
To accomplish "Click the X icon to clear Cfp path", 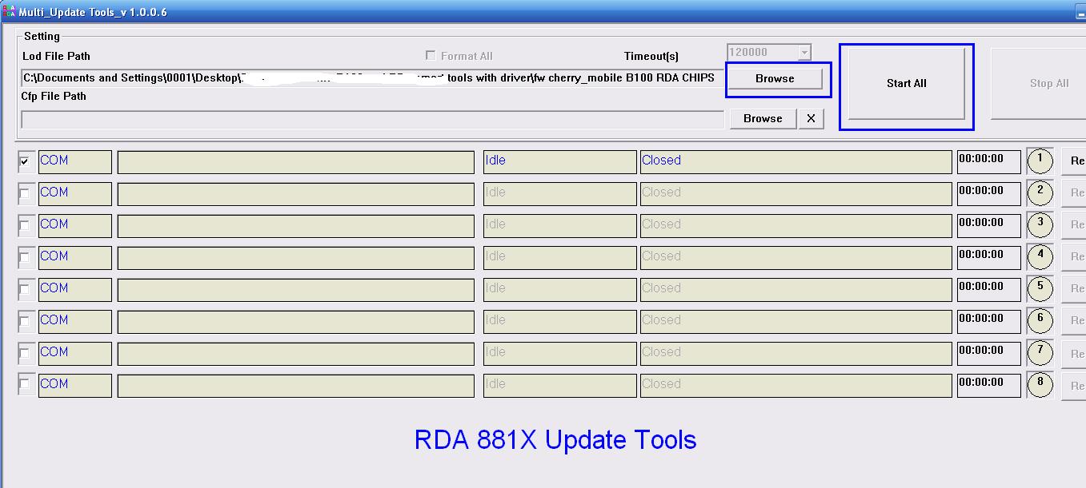I will click(811, 118).
